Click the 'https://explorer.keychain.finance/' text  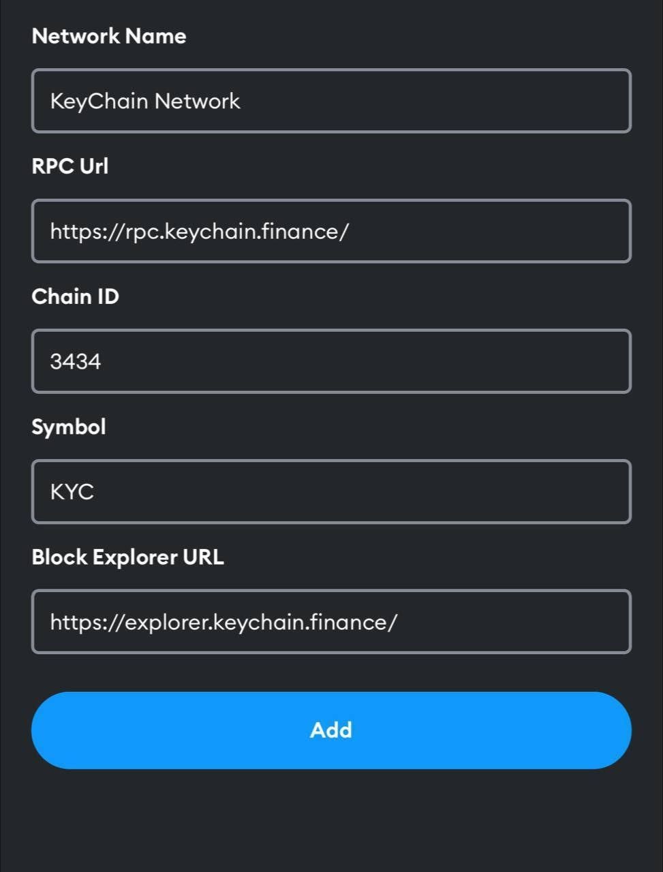tap(224, 621)
